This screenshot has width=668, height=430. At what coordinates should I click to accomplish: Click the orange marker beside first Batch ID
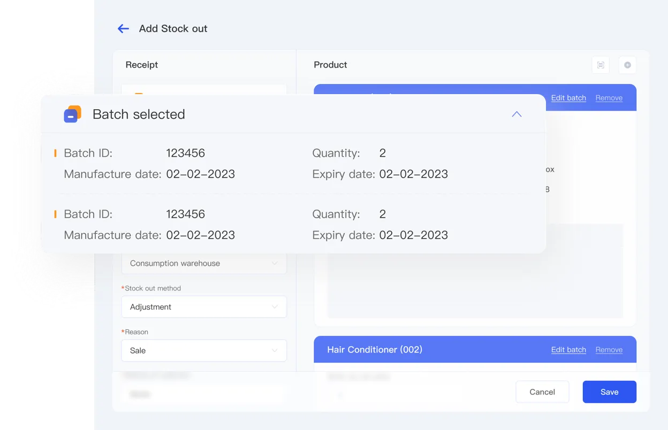coord(56,153)
